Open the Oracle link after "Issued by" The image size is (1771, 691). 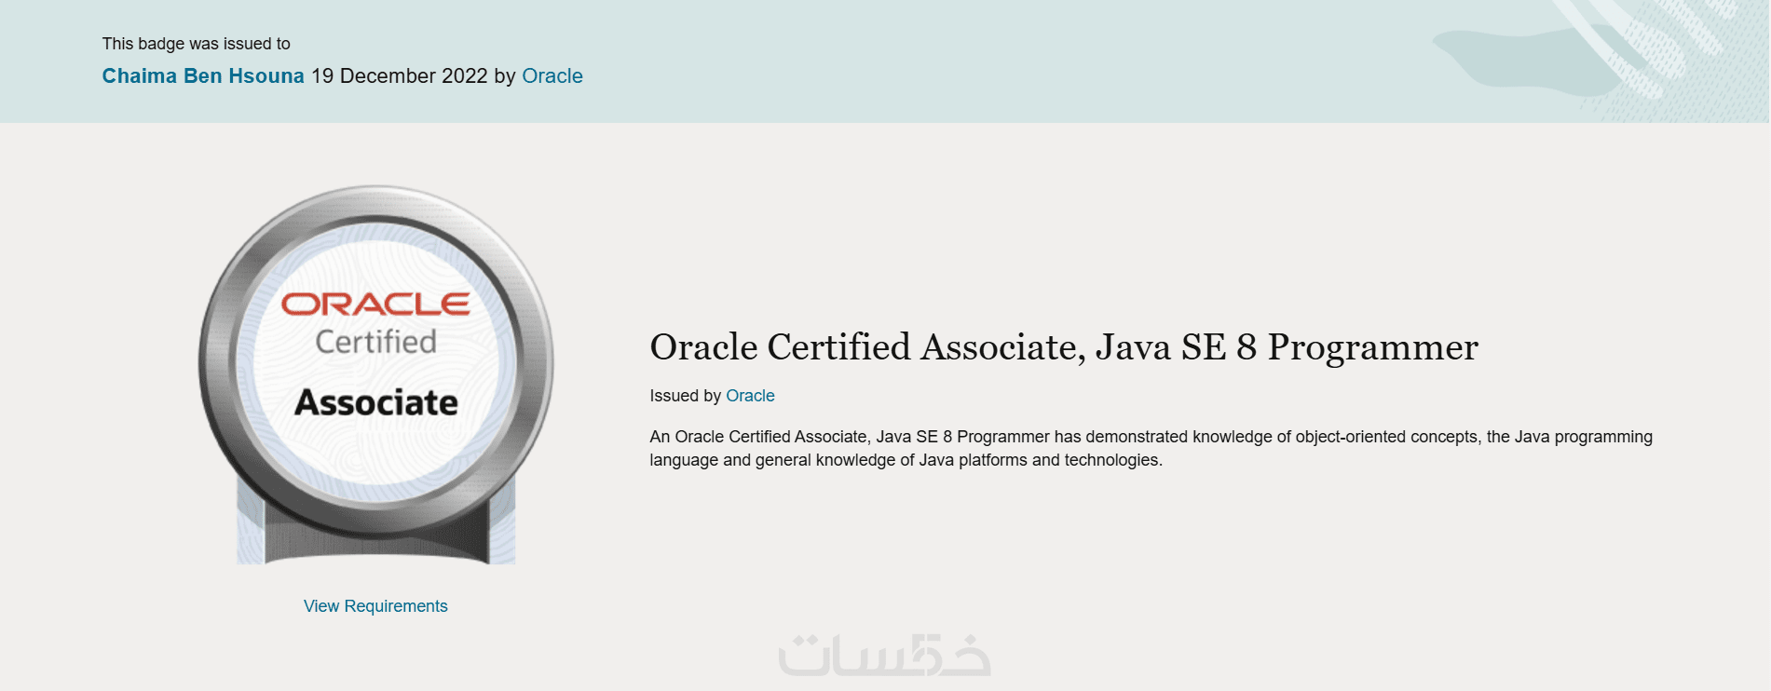(750, 396)
